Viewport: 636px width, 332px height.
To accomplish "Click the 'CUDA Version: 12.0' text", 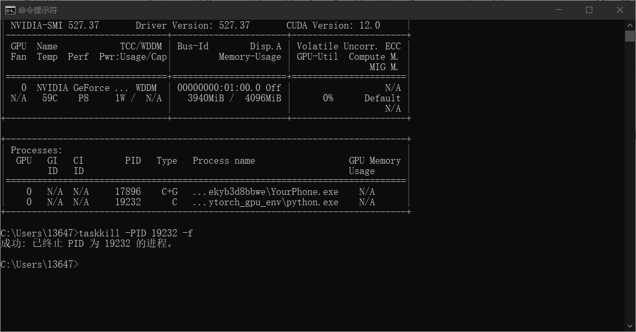I will coord(333,25).
